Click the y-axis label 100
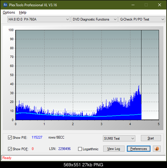167x168 pixels. pyautogui.click(x=11, y=30)
